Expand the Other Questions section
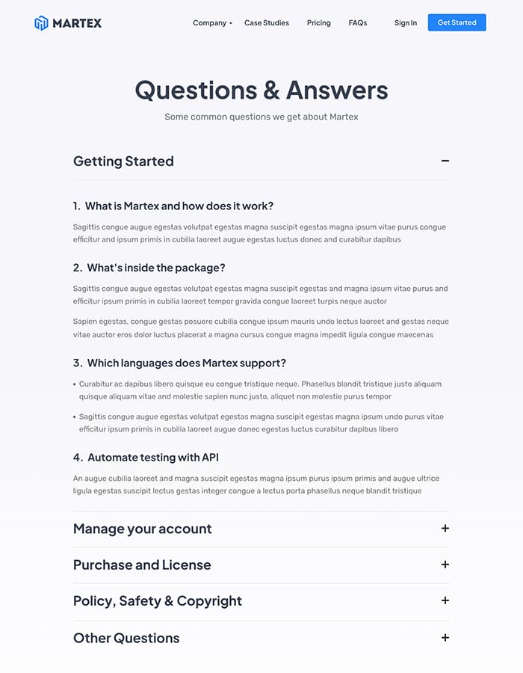Viewport: 523px width, 673px height. coord(126,638)
